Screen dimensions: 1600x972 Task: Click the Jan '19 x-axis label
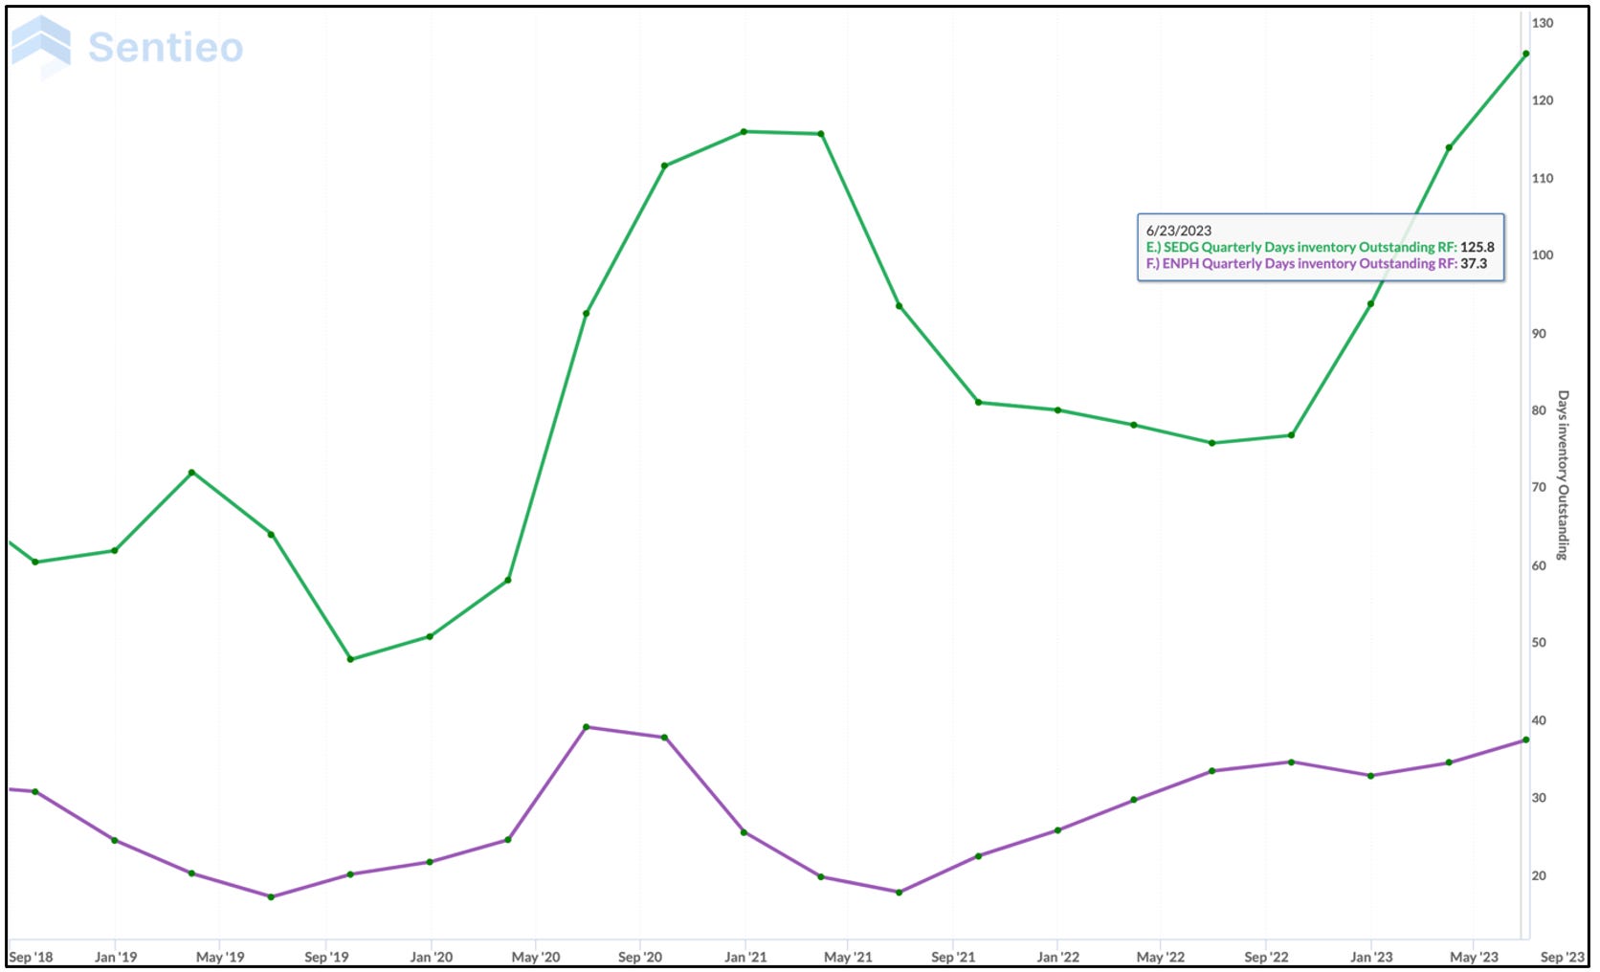click(x=116, y=957)
